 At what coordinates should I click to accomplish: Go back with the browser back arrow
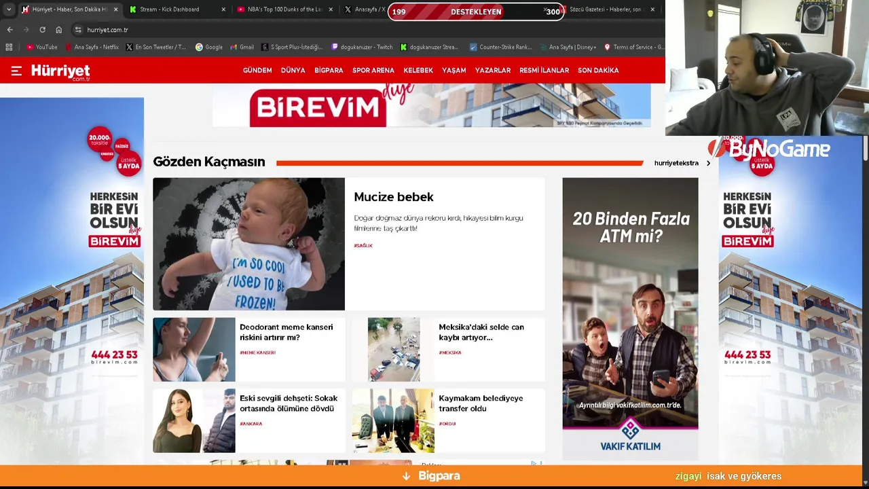click(x=10, y=30)
